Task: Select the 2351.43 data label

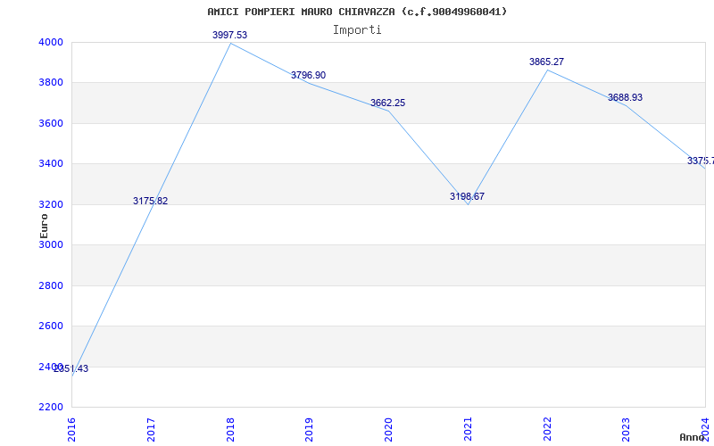Action: [x=71, y=368]
